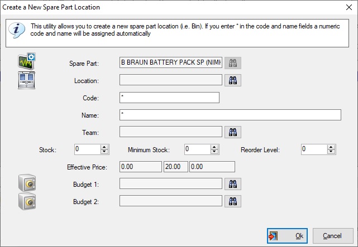Click the Cancel button
This screenshot has height=247, width=358.
tap(333, 236)
